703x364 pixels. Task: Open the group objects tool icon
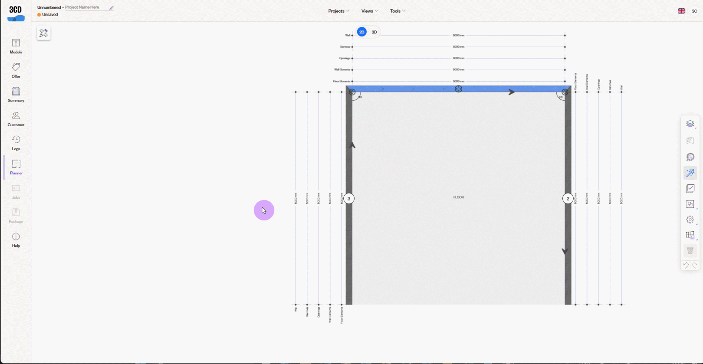(690, 204)
